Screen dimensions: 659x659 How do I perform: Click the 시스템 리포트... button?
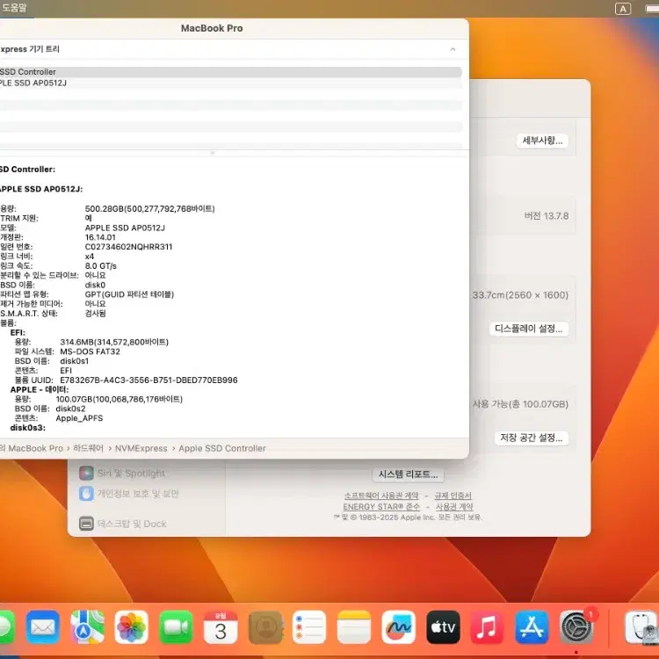408,474
